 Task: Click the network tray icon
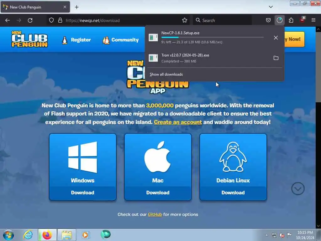(274, 235)
